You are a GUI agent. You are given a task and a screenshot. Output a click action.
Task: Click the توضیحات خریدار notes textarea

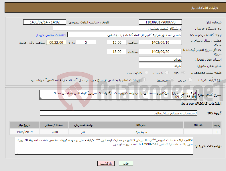click(x=104, y=146)
